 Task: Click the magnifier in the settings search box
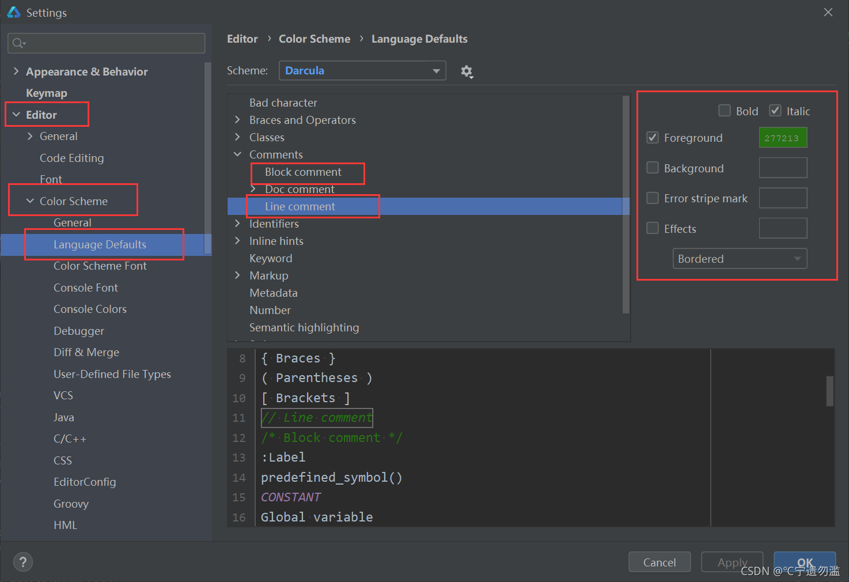pos(18,43)
